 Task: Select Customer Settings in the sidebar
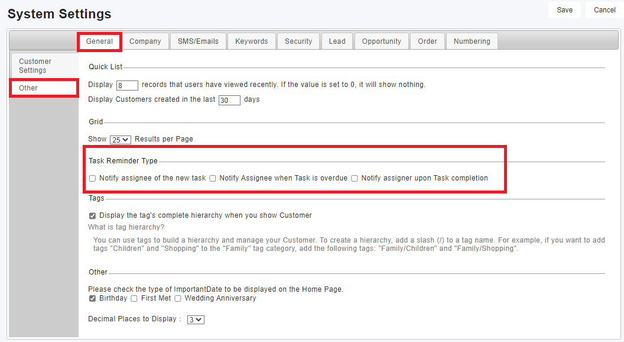pyautogui.click(x=35, y=66)
